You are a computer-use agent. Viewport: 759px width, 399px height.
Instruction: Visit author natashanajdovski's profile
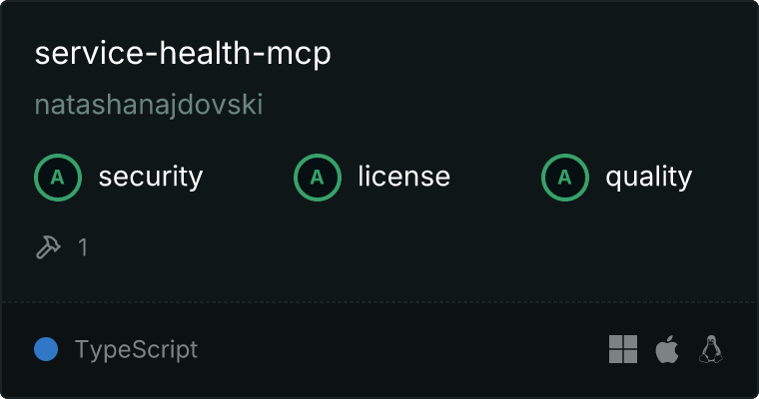pos(149,105)
